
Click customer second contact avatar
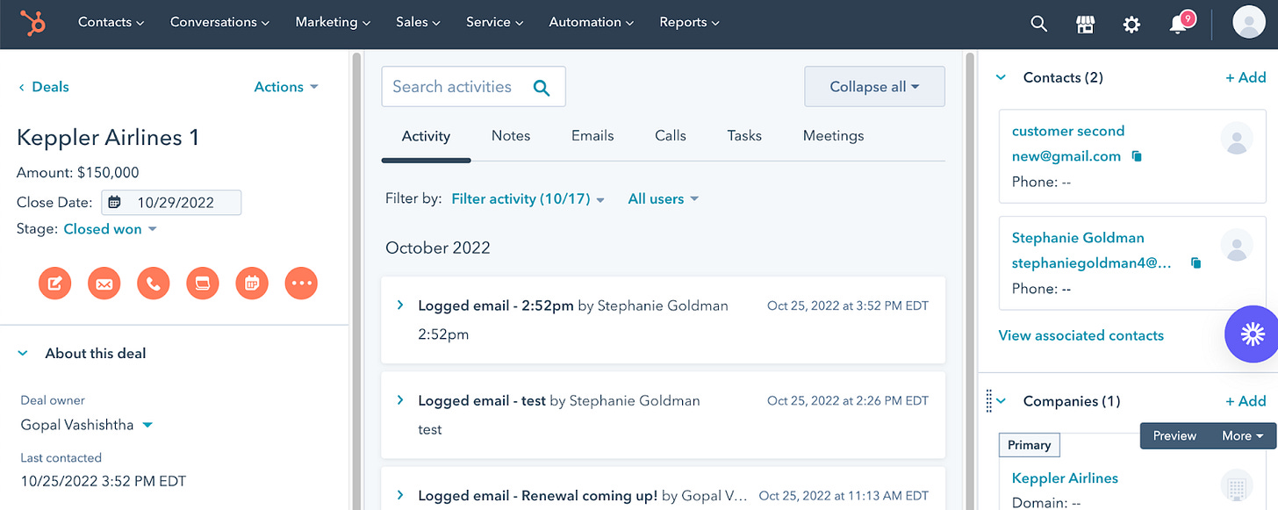[1237, 138]
